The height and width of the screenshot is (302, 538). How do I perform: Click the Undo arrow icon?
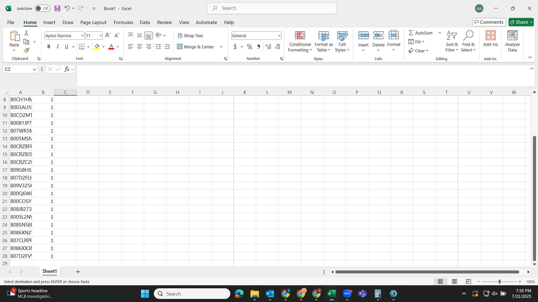pos(67,8)
